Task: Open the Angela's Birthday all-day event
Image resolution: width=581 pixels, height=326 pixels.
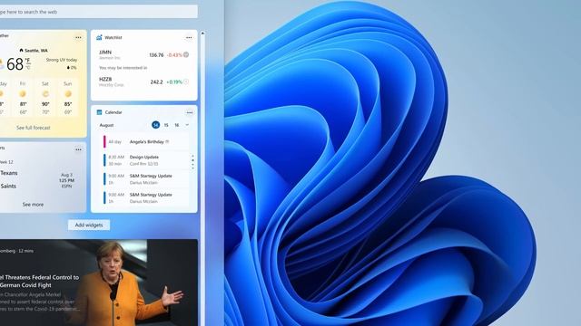Action: (x=145, y=141)
